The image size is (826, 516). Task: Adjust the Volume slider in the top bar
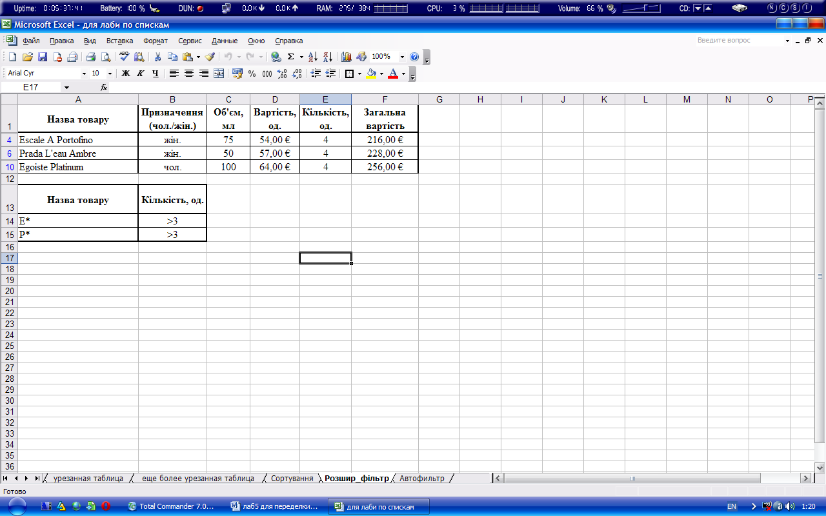(x=642, y=8)
